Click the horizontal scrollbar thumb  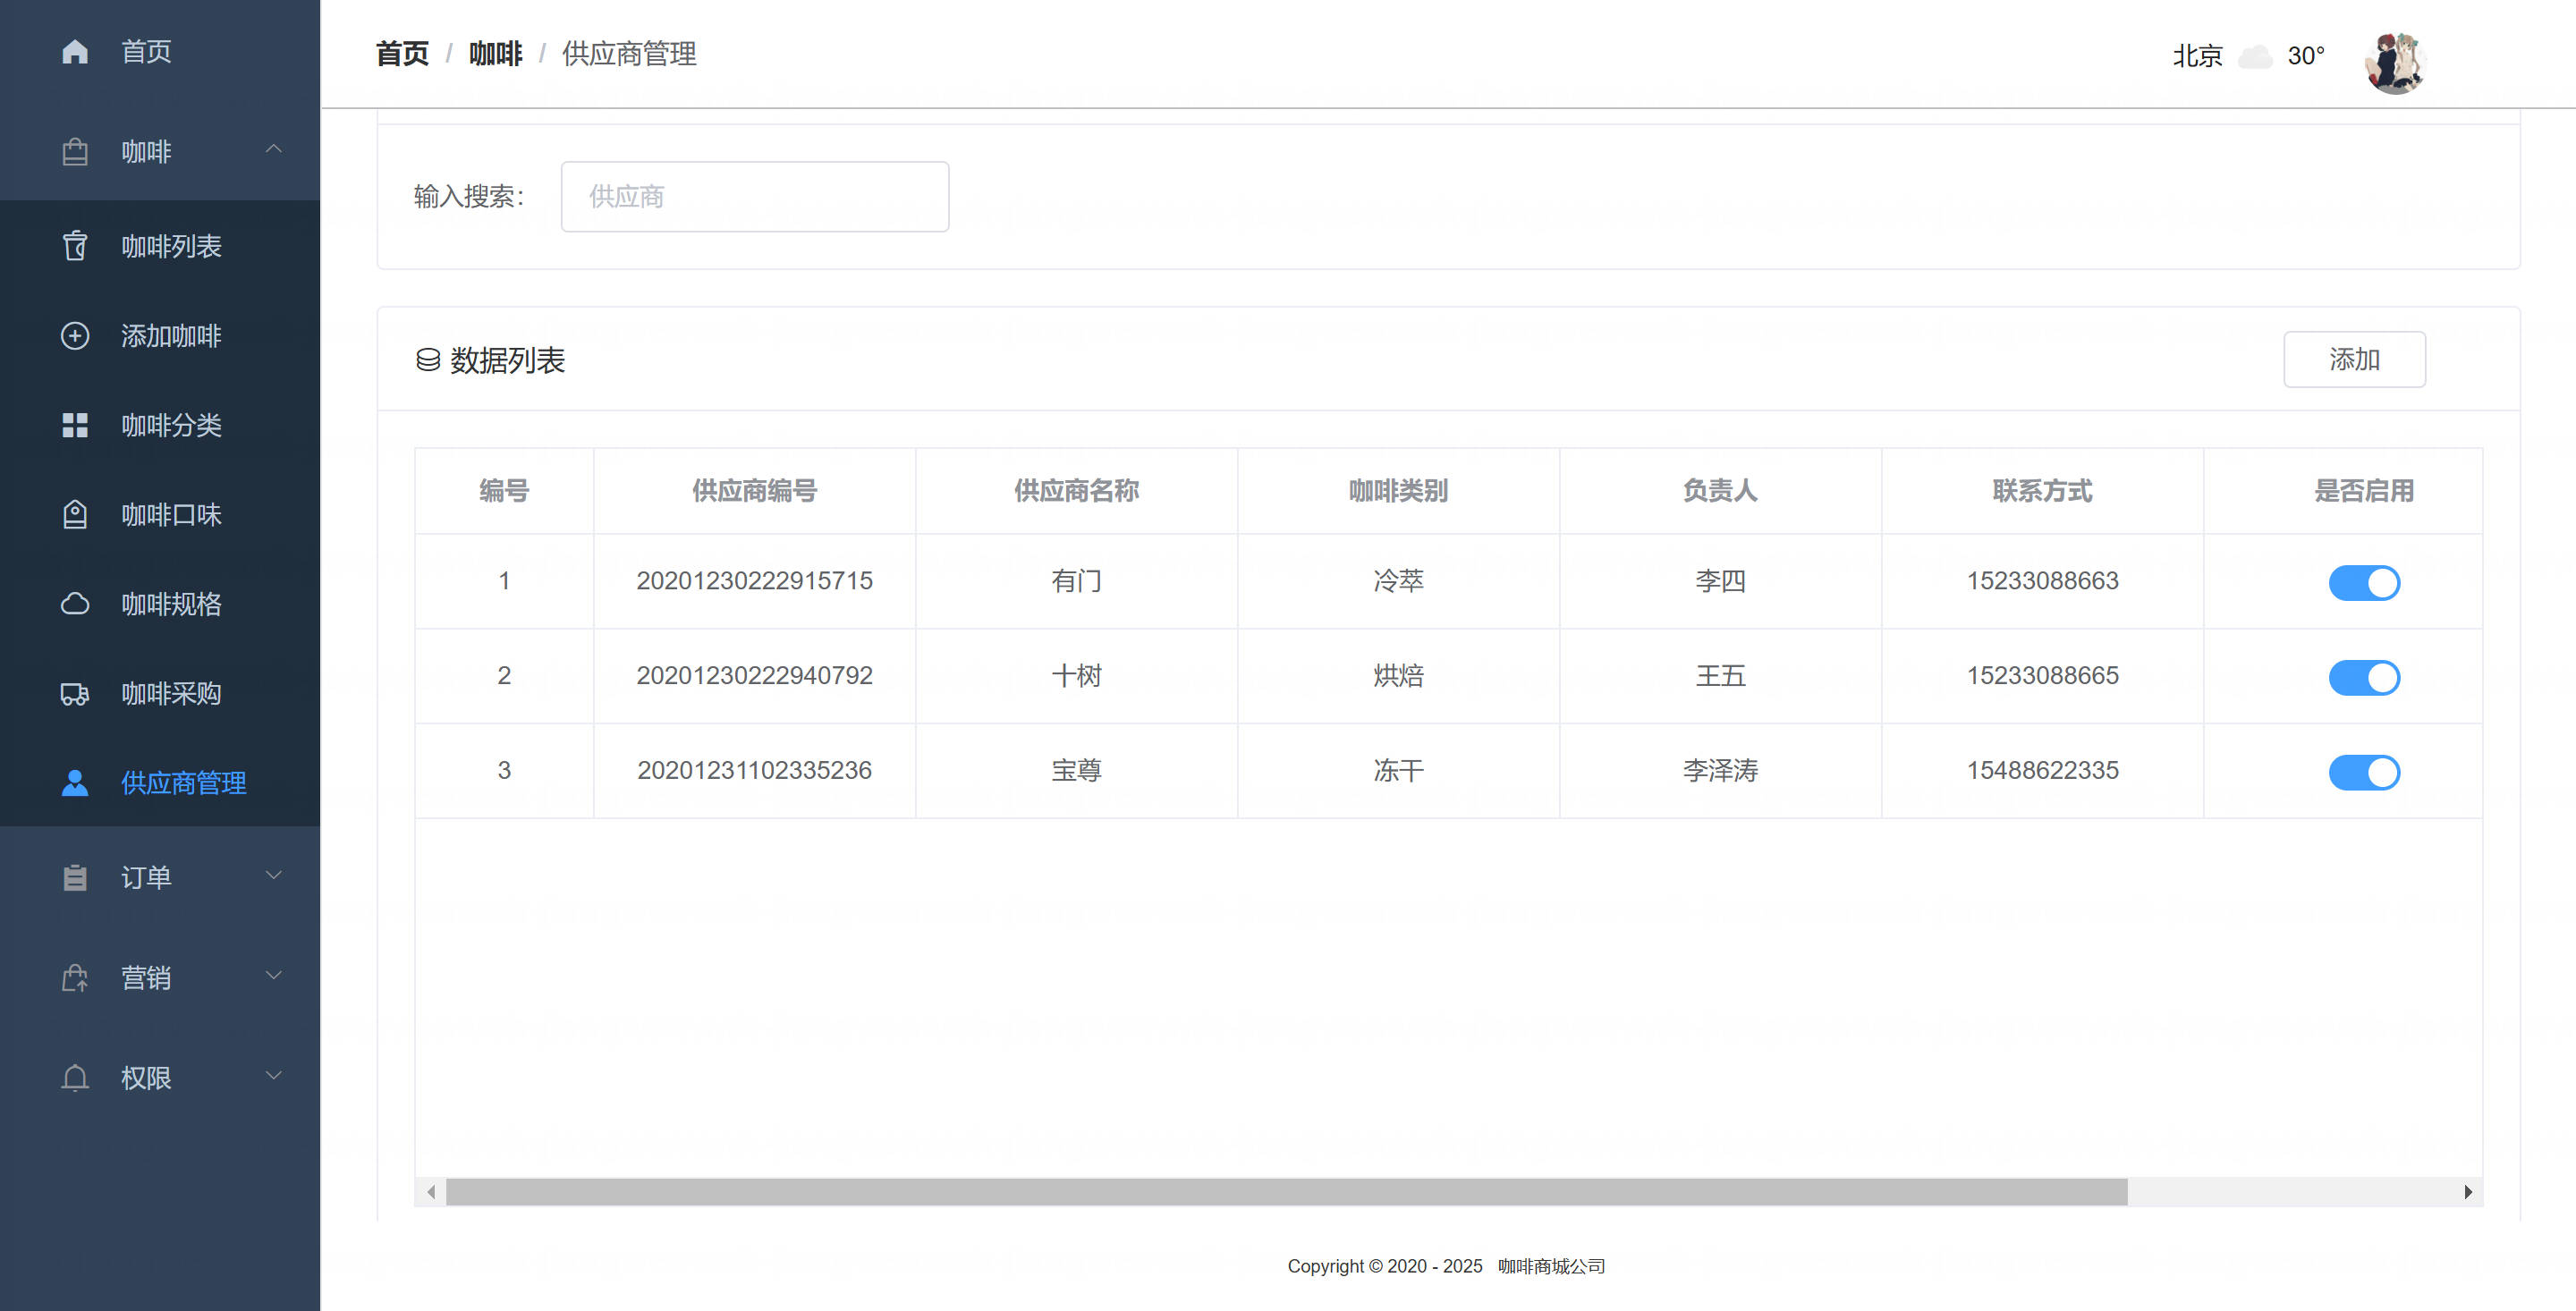pos(1286,1192)
